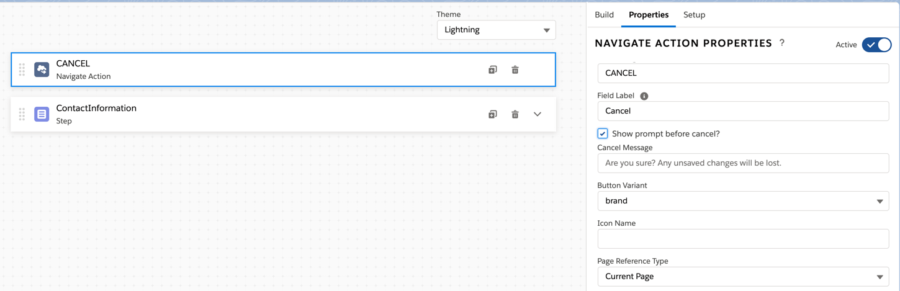Image resolution: width=900 pixels, height=291 pixels.
Task: Open help for Navigate Action Properties
Action: click(x=782, y=43)
